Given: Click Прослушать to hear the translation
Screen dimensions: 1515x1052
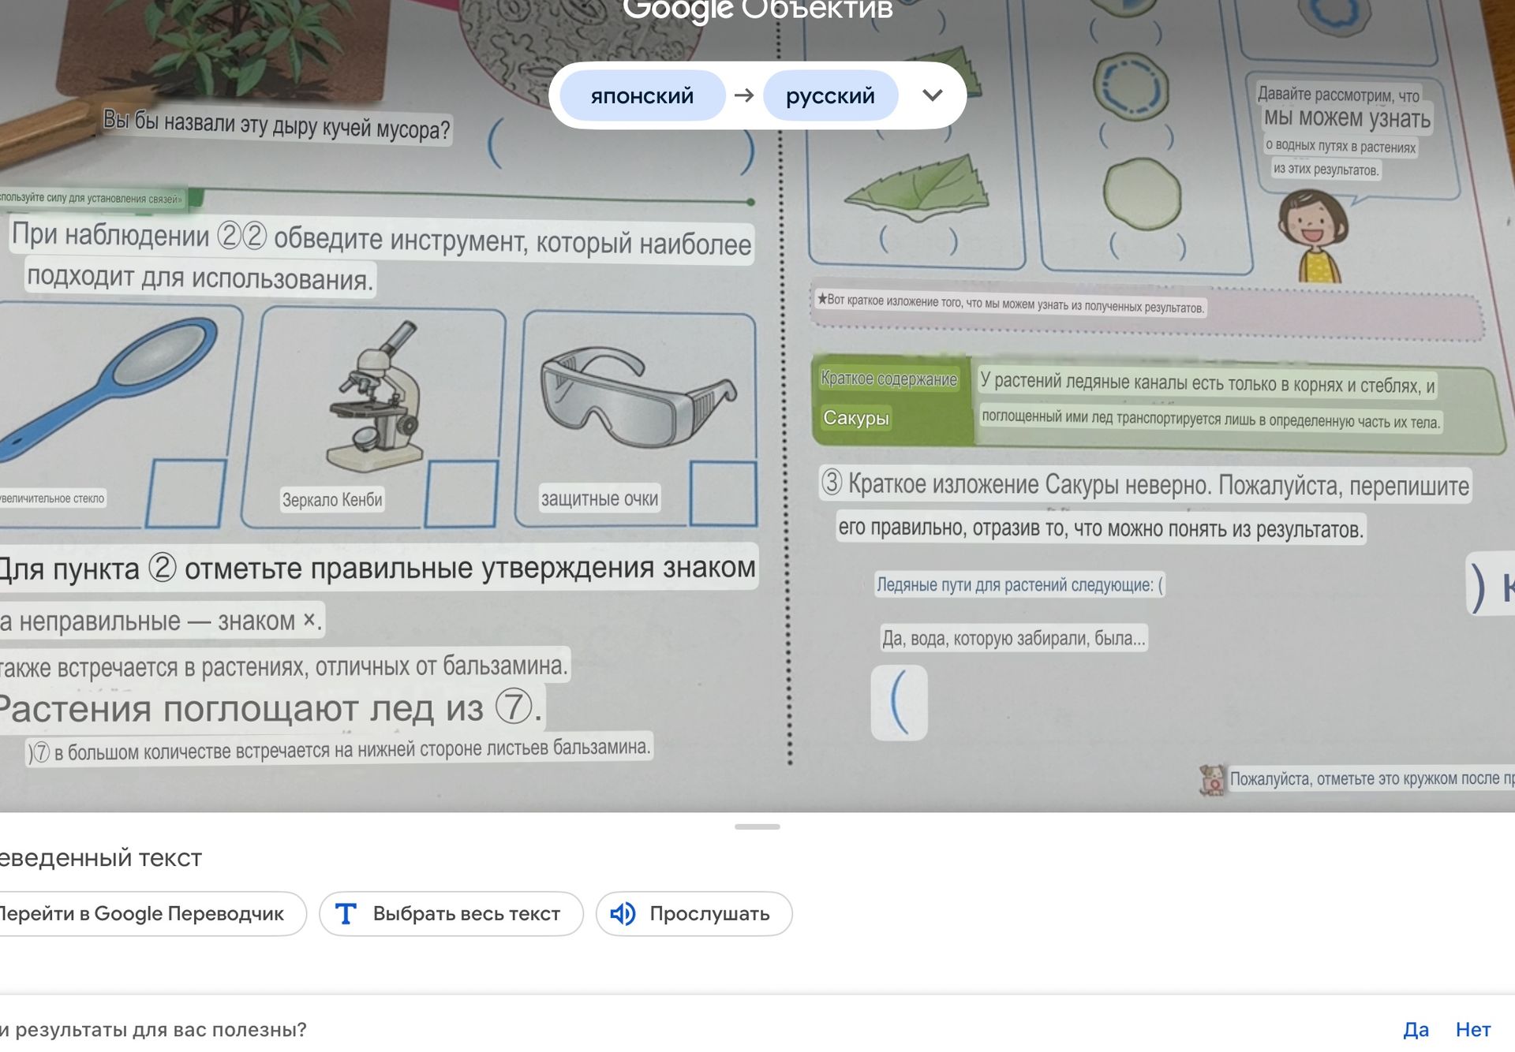Looking at the screenshot, I should [694, 913].
